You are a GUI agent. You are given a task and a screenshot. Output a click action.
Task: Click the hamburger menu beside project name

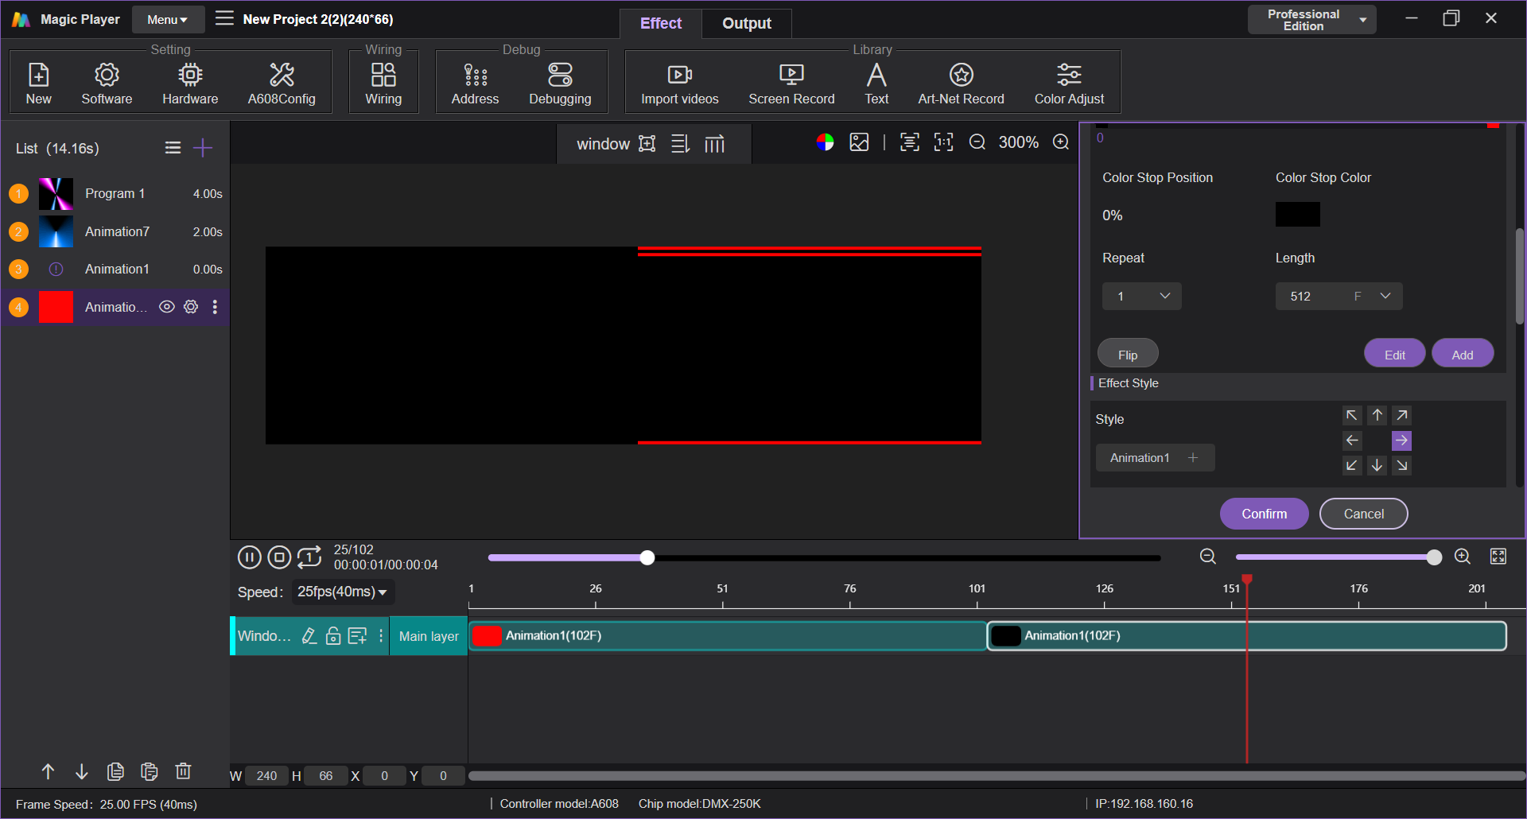click(224, 18)
